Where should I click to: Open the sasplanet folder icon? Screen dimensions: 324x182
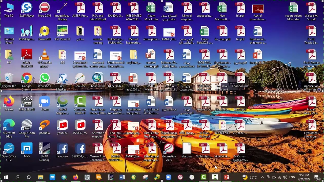click(133, 57)
